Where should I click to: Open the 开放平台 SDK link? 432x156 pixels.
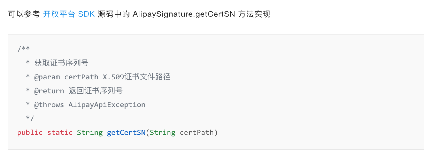[69, 14]
